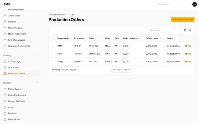199x124 pixels.
Task: Click the Downtime Logs sidebar icon
Action: 5,28
